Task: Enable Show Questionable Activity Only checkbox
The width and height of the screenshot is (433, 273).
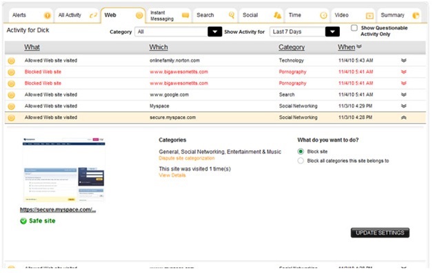Action: (354, 28)
